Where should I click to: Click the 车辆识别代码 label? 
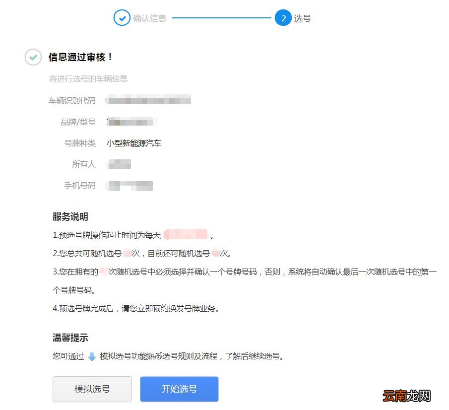coord(72,101)
